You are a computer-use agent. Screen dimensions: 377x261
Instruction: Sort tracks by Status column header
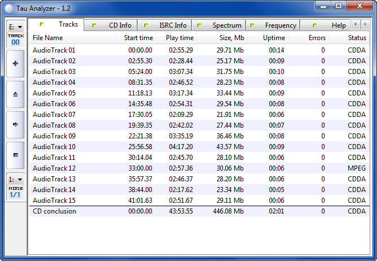tap(357, 38)
